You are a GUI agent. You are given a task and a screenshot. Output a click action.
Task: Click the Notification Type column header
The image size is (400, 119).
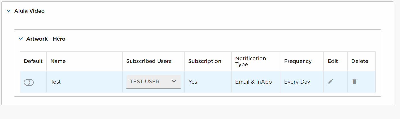(251, 61)
